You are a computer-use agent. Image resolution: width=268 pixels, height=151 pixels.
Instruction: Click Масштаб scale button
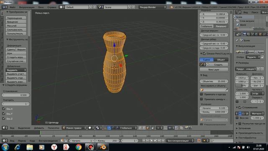point(16,26)
